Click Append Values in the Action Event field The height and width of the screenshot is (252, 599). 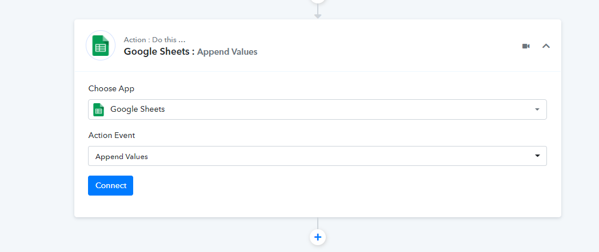(122, 157)
